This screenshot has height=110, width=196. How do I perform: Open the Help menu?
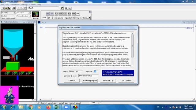(39, 5)
